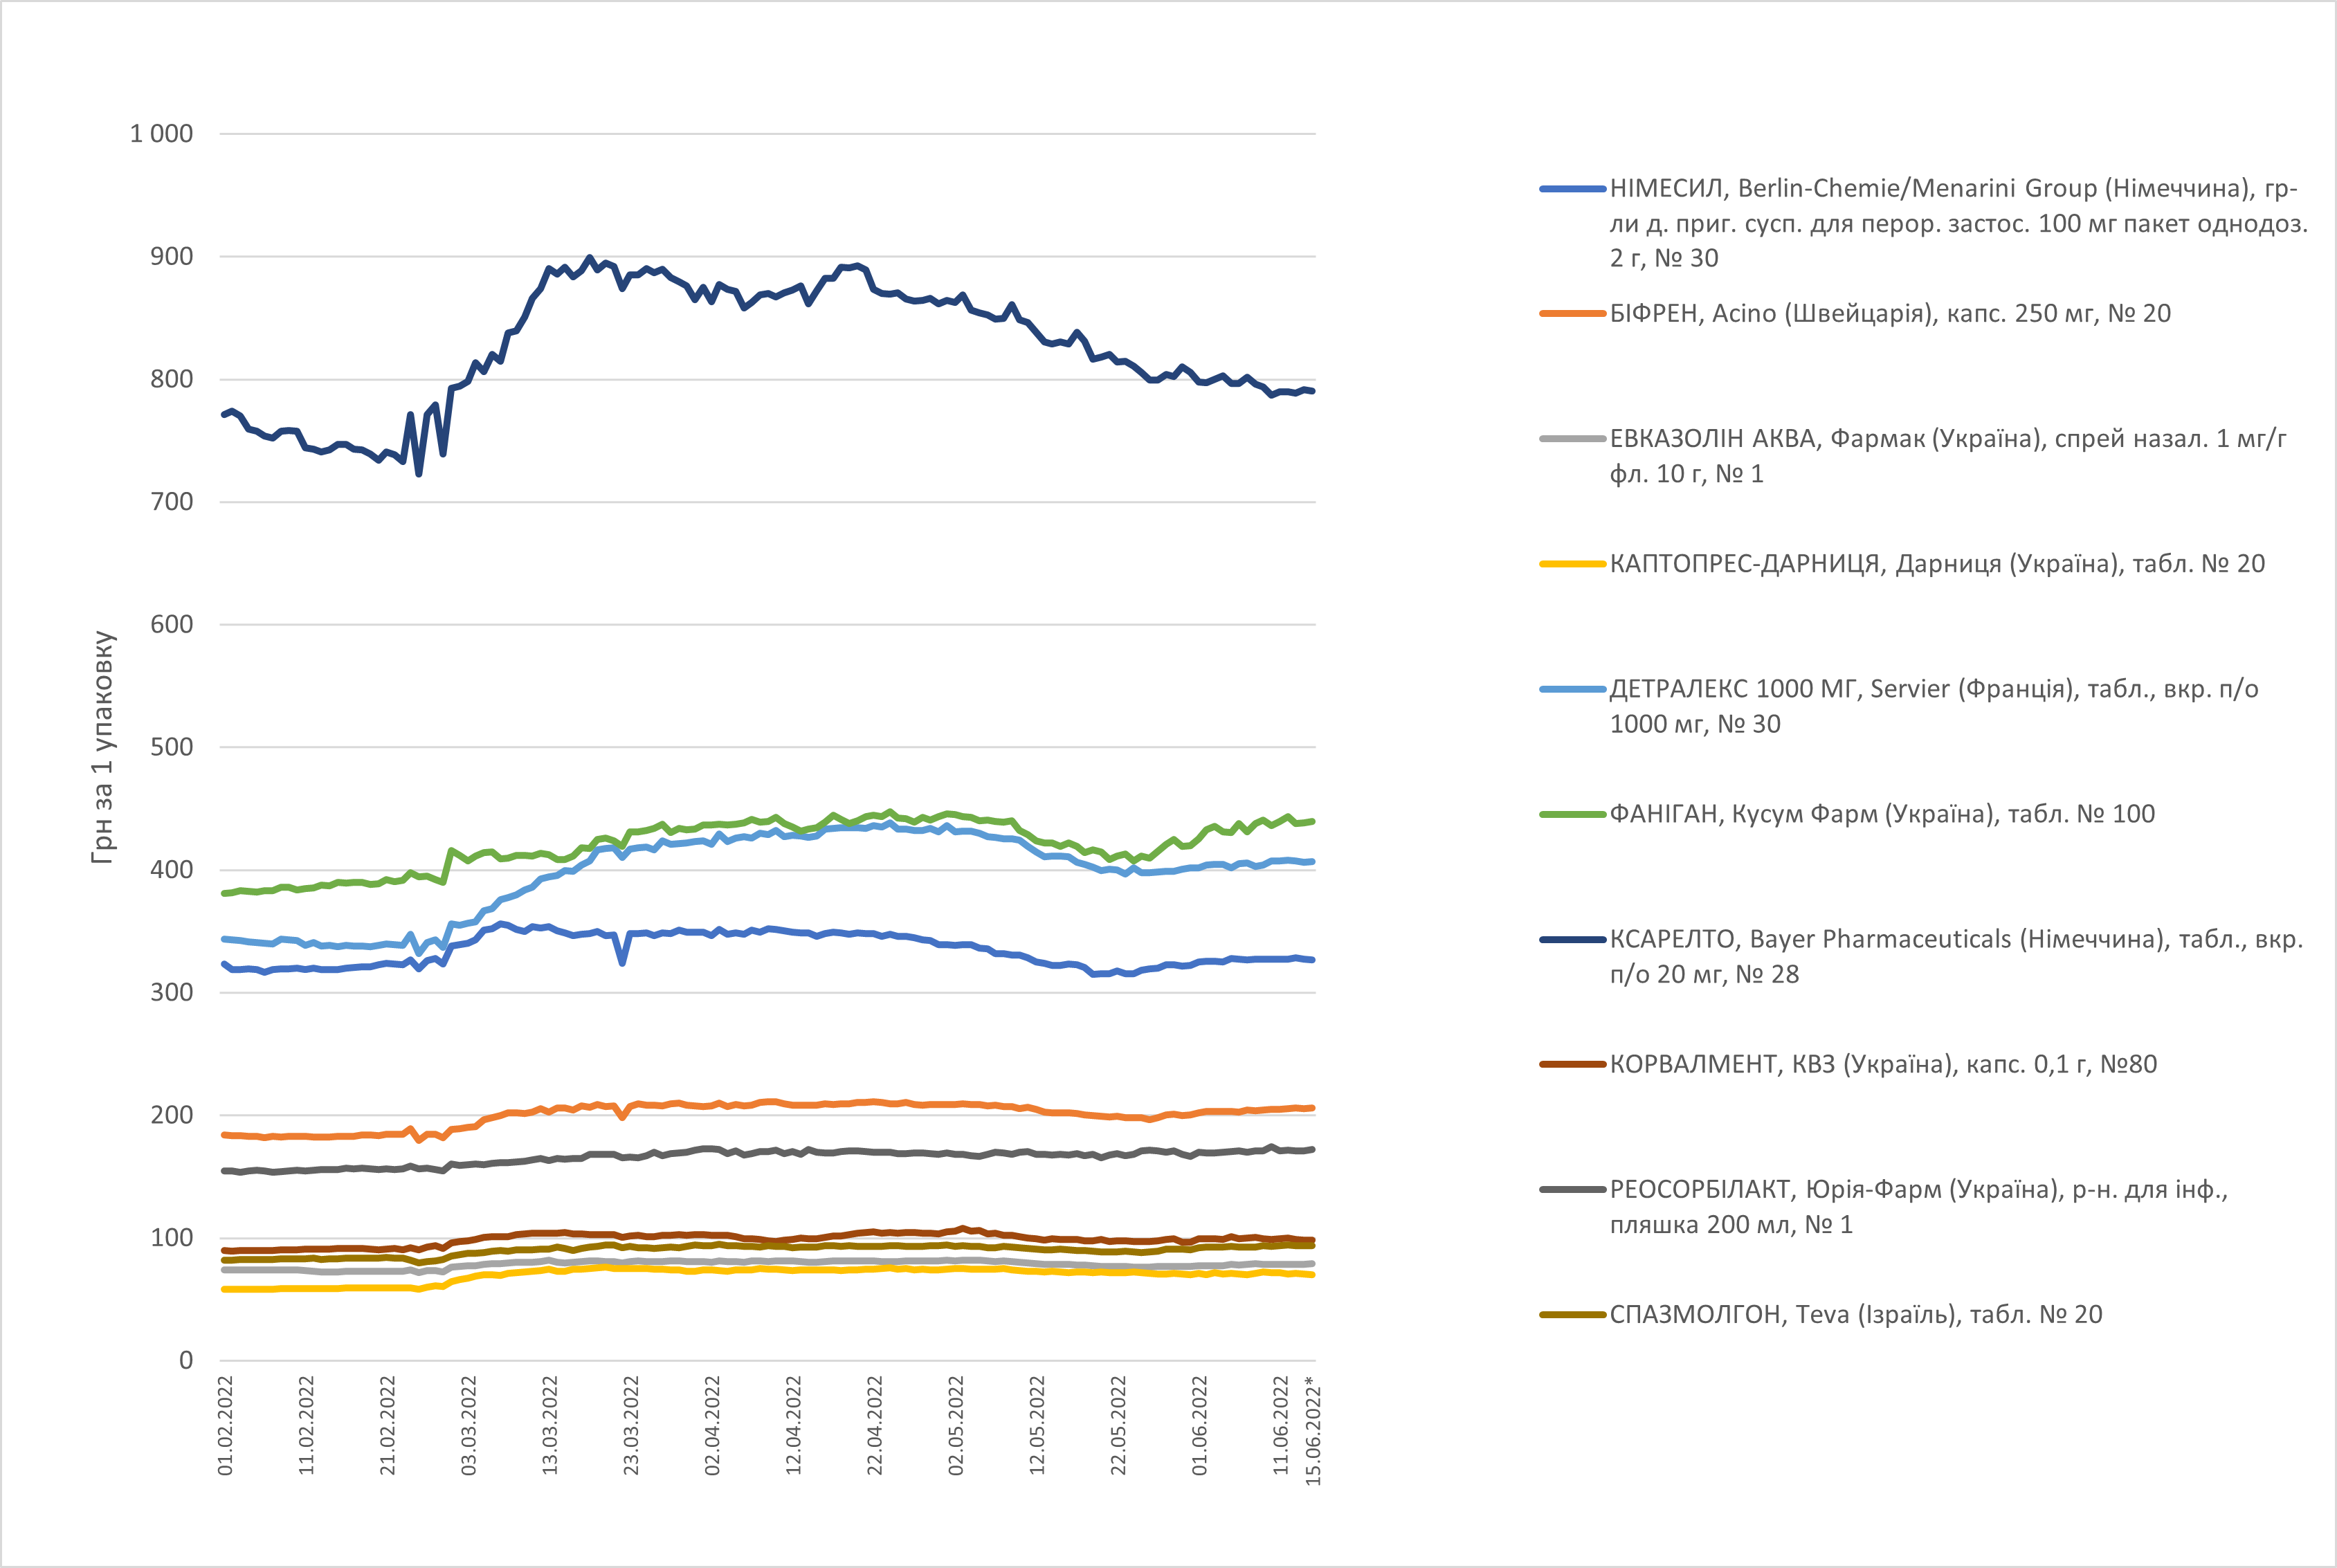Click the brown КОРВАЛМЕНТ legend marker
Image resolution: width=2337 pixels, height=1568 pixels.
click(x=1572, y=1064)
